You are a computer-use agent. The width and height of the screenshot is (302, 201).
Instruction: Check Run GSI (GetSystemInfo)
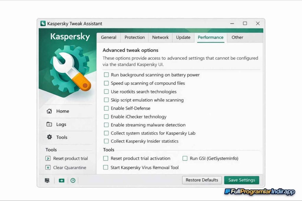[185, 158]
